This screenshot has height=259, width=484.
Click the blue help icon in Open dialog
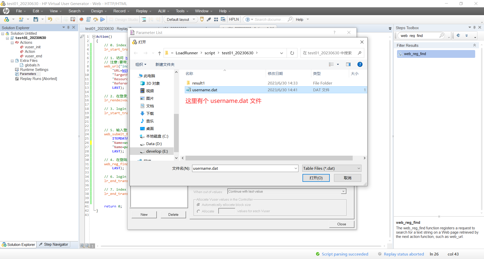[360, 64]
